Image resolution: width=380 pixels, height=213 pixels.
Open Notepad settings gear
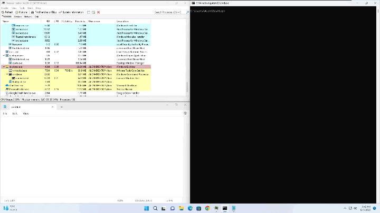(x=185, y=113)
